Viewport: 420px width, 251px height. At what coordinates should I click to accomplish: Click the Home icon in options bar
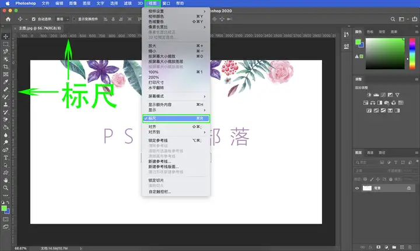pos(8,19)
